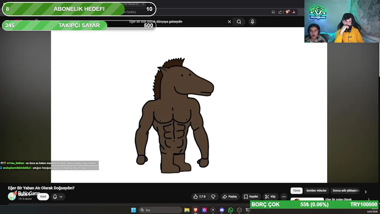Image resolution: width=380 pixels, height=214 pixels.
Task: Save the video with Kaydet button
Action: tap(251, 196)
